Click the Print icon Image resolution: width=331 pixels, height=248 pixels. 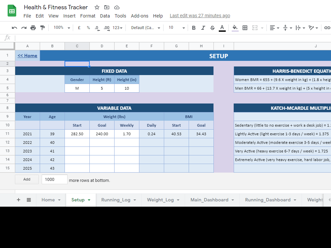33,28
